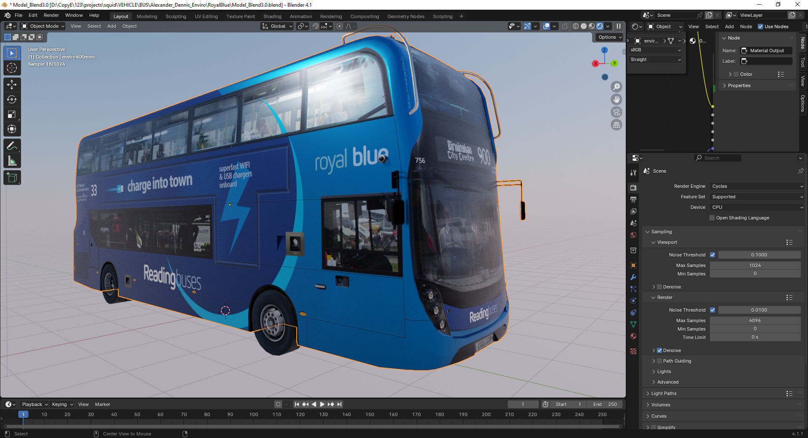Switch perspective/orthographic grid icon

617,125
